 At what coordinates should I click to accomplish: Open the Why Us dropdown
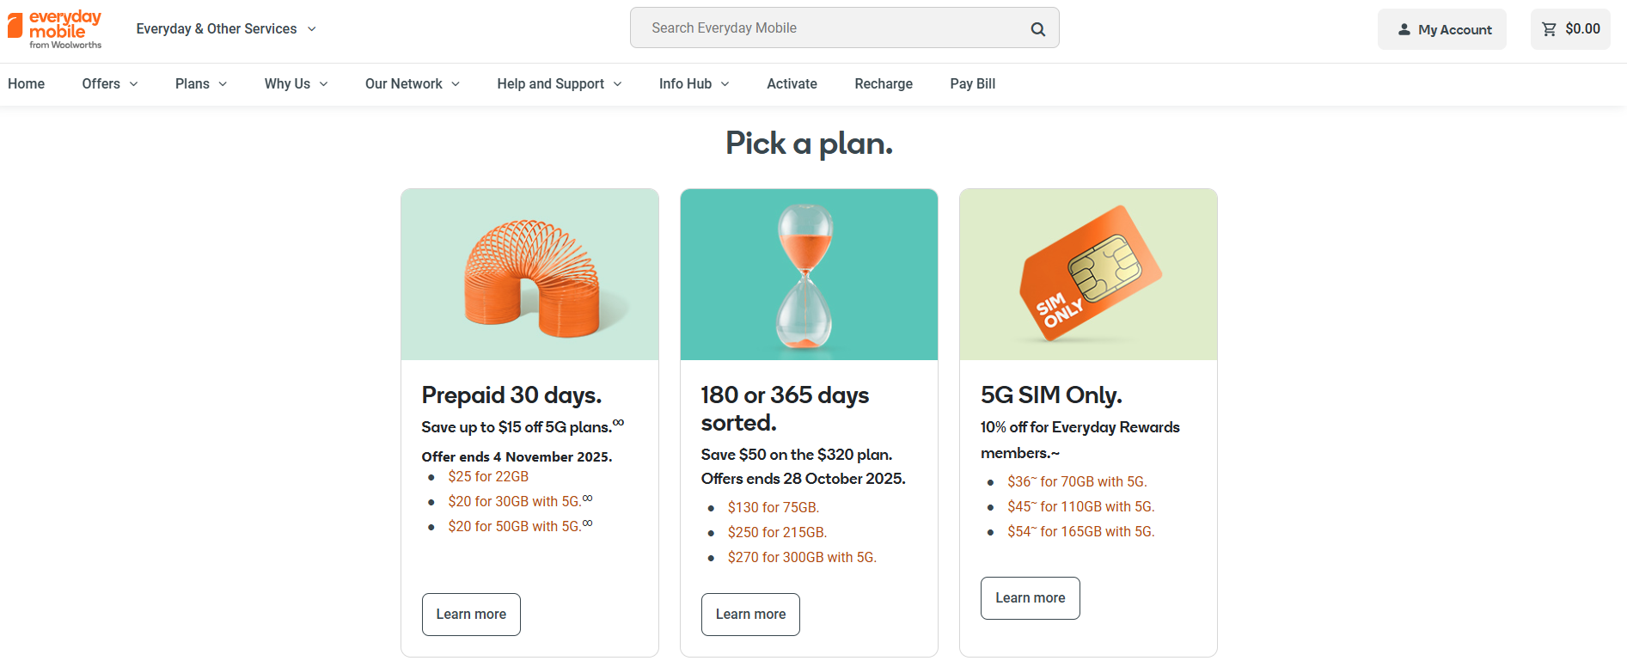(295, 83)
